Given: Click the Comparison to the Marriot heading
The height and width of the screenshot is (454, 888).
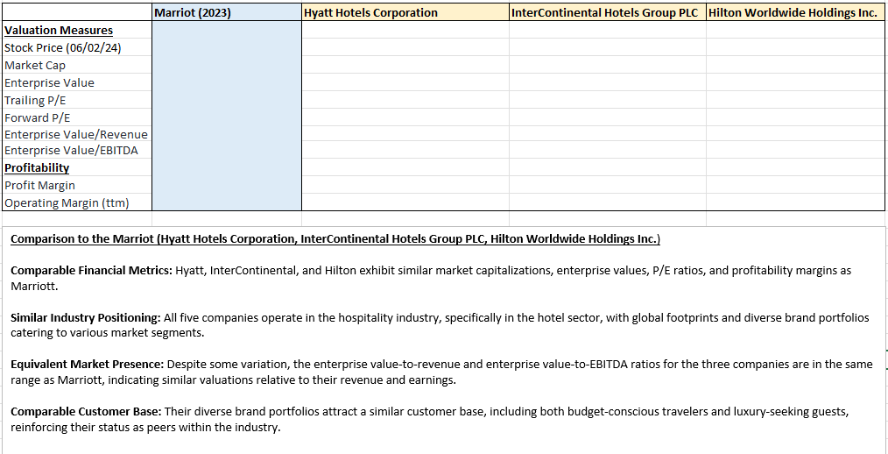Looking at the screenshot, I should 335,239.
